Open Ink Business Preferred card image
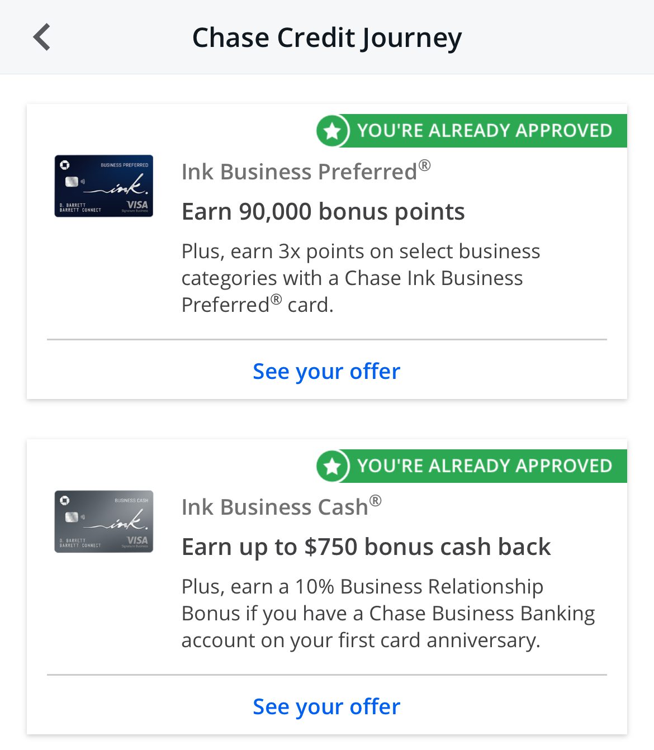Image resolution: width=654 pixels, height=750 pixels. pyautogui.click(x=104, y=186)
